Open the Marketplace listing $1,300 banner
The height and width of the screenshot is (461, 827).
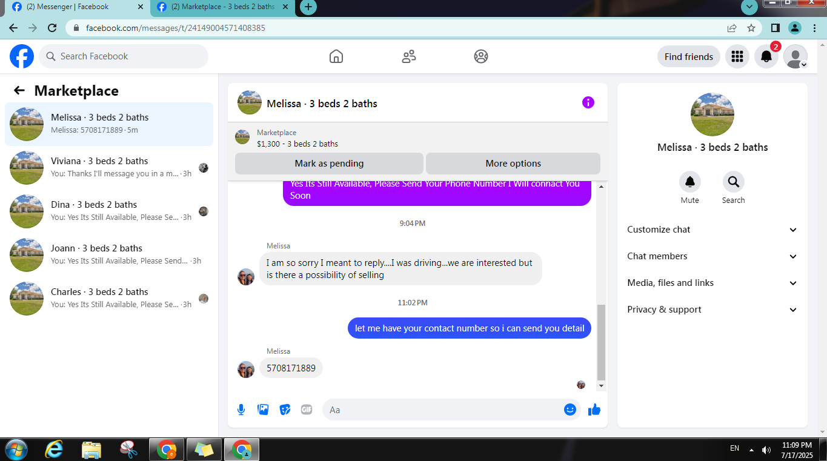[417, 138]
